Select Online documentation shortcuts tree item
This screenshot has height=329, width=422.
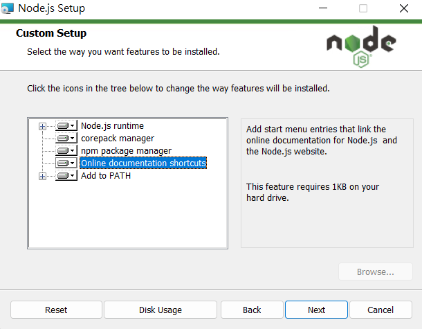tap(143, 163)
